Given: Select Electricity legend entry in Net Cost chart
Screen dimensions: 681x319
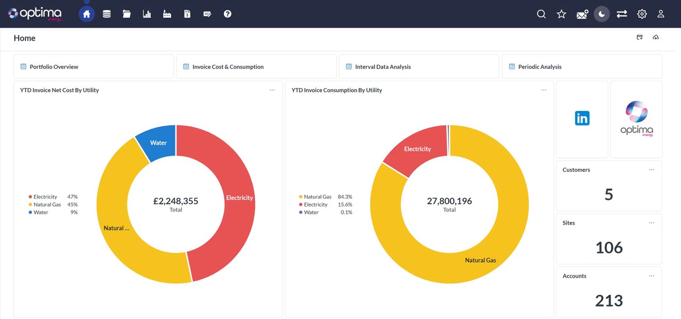Looking at the screenshot, I should tap(53, 197).
